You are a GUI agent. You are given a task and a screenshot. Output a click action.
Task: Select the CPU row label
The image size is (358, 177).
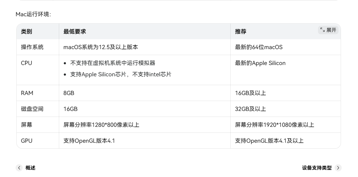coord(27,63)
